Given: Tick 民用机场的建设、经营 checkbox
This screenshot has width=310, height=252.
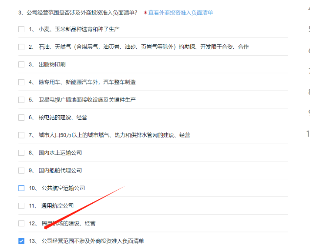Looking at the screenshot, I should pyautogui.click(x=21, y=223).
